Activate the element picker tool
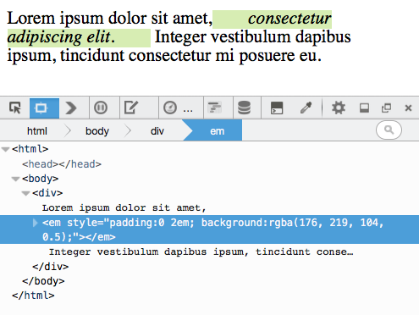The image size is (419, 315). click(x=15, y=108)
